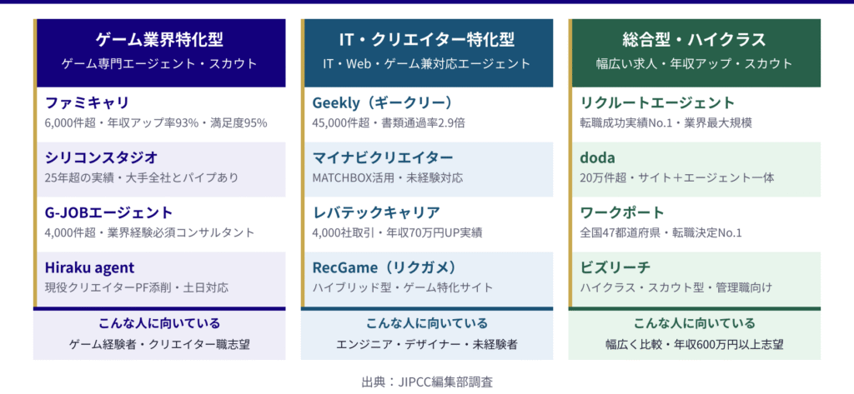
Task: Click the ワークポート entry
Action: click(622, 212)
